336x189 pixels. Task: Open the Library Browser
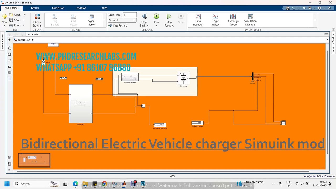coord(37,20)
